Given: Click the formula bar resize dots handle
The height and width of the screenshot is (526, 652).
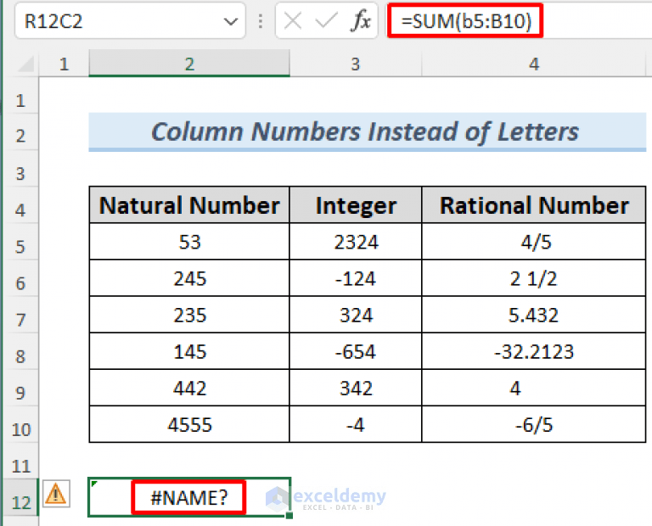Looking at the screenshot, I should pos(261,21).
